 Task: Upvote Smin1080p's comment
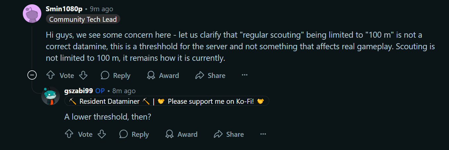click(51, 75)
